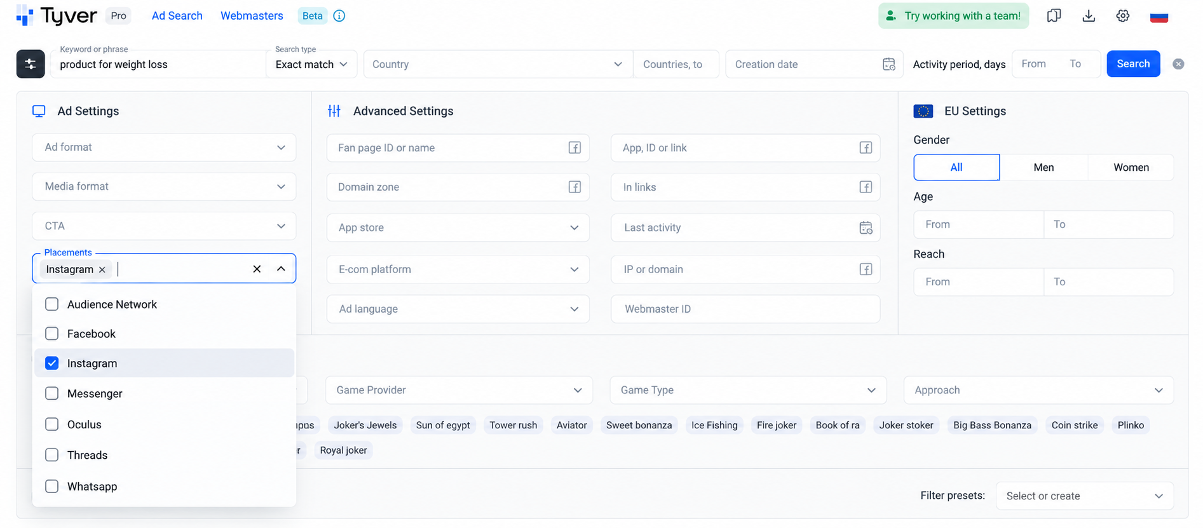Screen dimensions: 1203x528
Task: Check the Audience Network placement
Action: tap(52, 304)
